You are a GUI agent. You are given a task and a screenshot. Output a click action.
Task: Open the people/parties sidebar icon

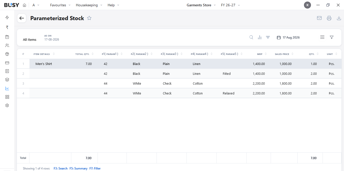7,46
